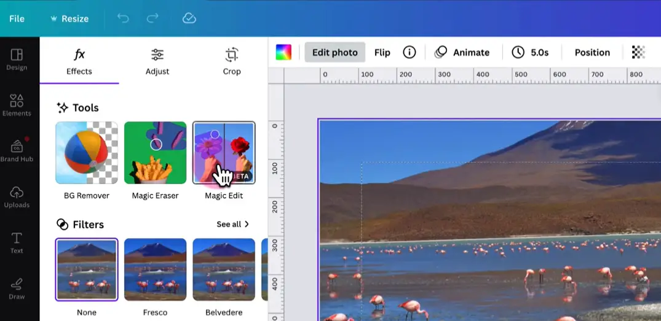Click the Animate button
661x321 pixels.
[x=462, y=52]
